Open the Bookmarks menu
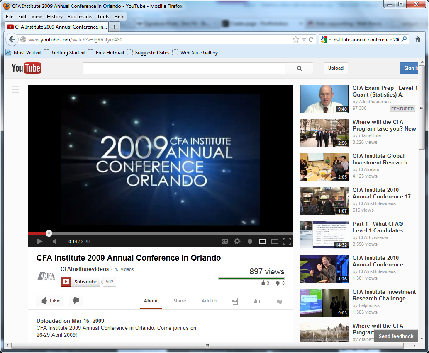The height and width of the screenshot is (353, 429). [x=80, y=17]
